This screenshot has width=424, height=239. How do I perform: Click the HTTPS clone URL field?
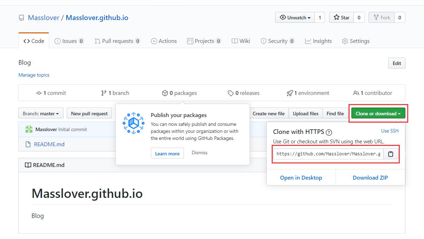(x=328, y=154)
